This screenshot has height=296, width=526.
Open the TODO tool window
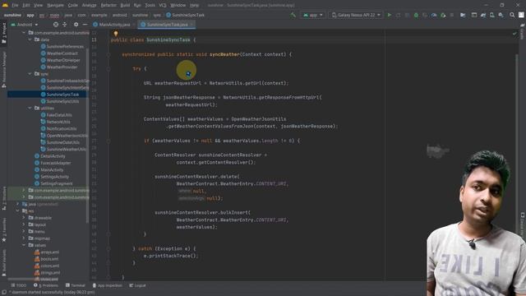pyautogui.click(x=19, y=285)
